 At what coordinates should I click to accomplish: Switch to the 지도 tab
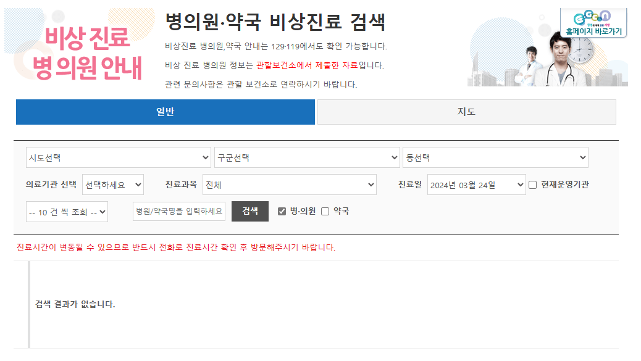click(467, 112)
